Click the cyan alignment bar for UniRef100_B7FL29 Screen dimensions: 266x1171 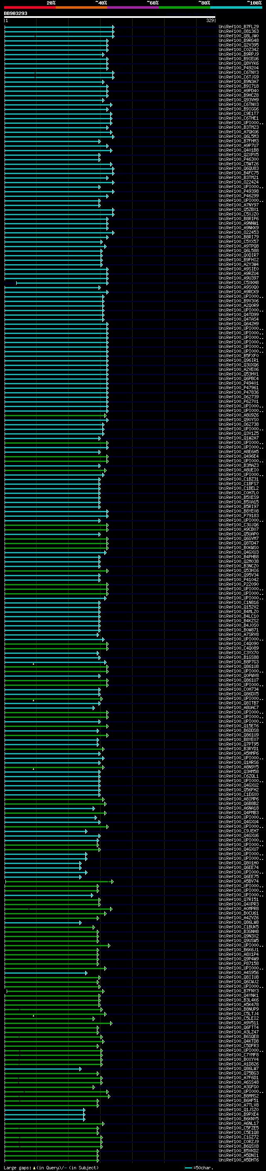click(59, 27)
